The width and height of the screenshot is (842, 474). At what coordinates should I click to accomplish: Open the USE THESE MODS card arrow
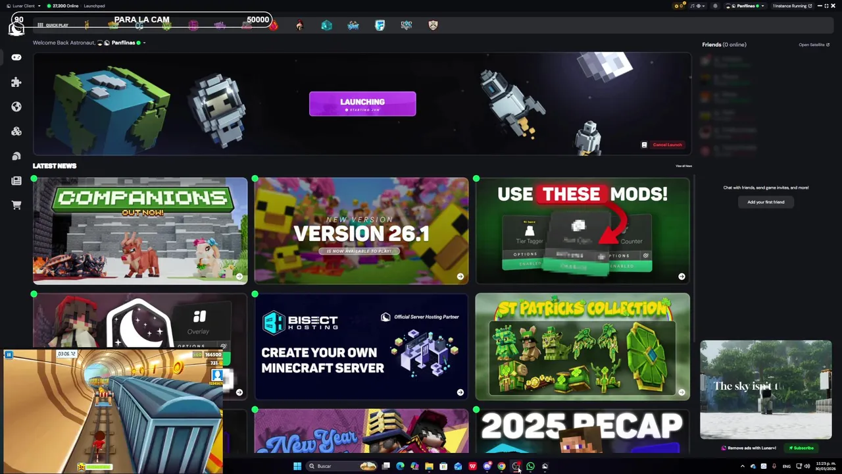681,276
